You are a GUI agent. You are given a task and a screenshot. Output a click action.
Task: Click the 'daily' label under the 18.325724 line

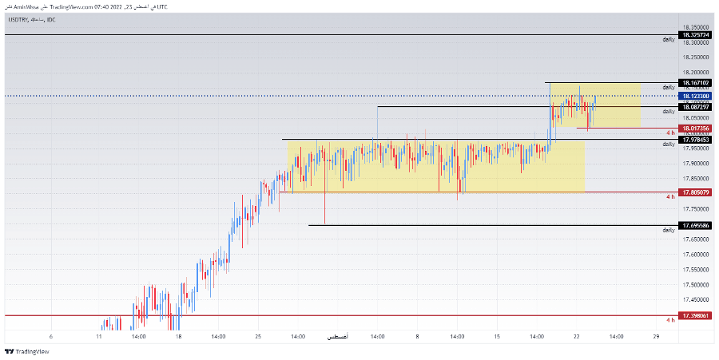(x=669, y=40)
